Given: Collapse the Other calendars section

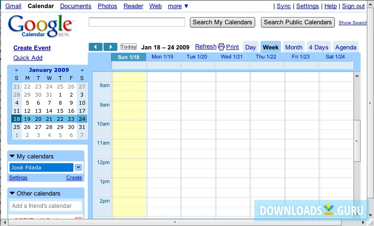Looking at the screenshot, I should pyautogui.click(x=12, y=193).
